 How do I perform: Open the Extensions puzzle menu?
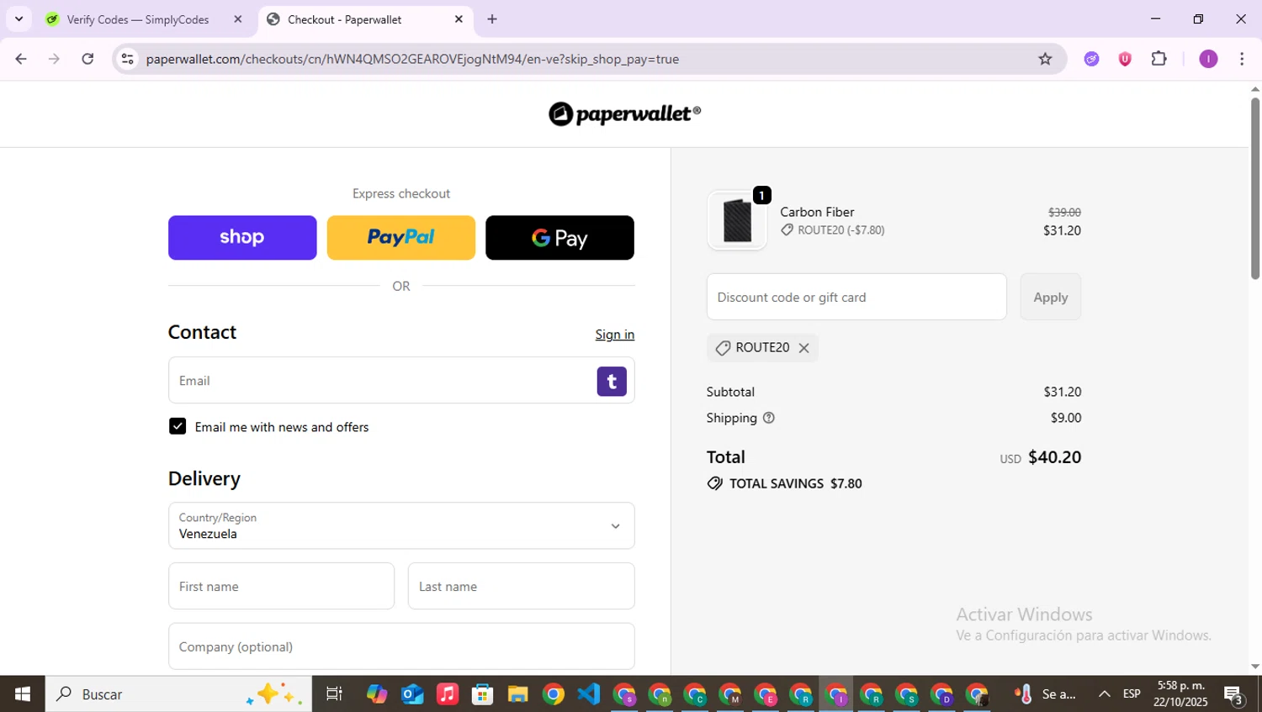(x=1159, y=59)
